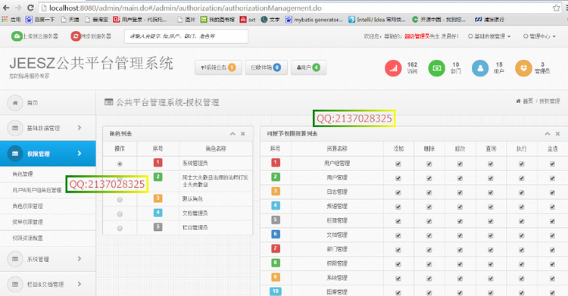Go back with the browser back arrow
The image size is (568, 296).
click(6, 8)
